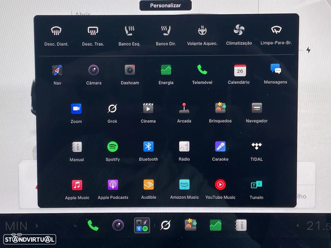Open the Audible app

pos(149,185)
